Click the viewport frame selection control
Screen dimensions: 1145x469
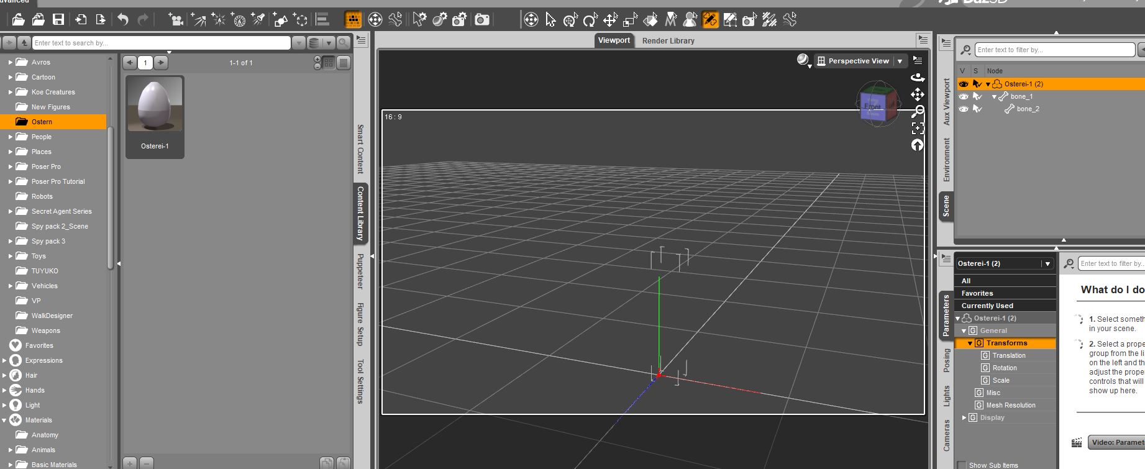click(918, 128)
